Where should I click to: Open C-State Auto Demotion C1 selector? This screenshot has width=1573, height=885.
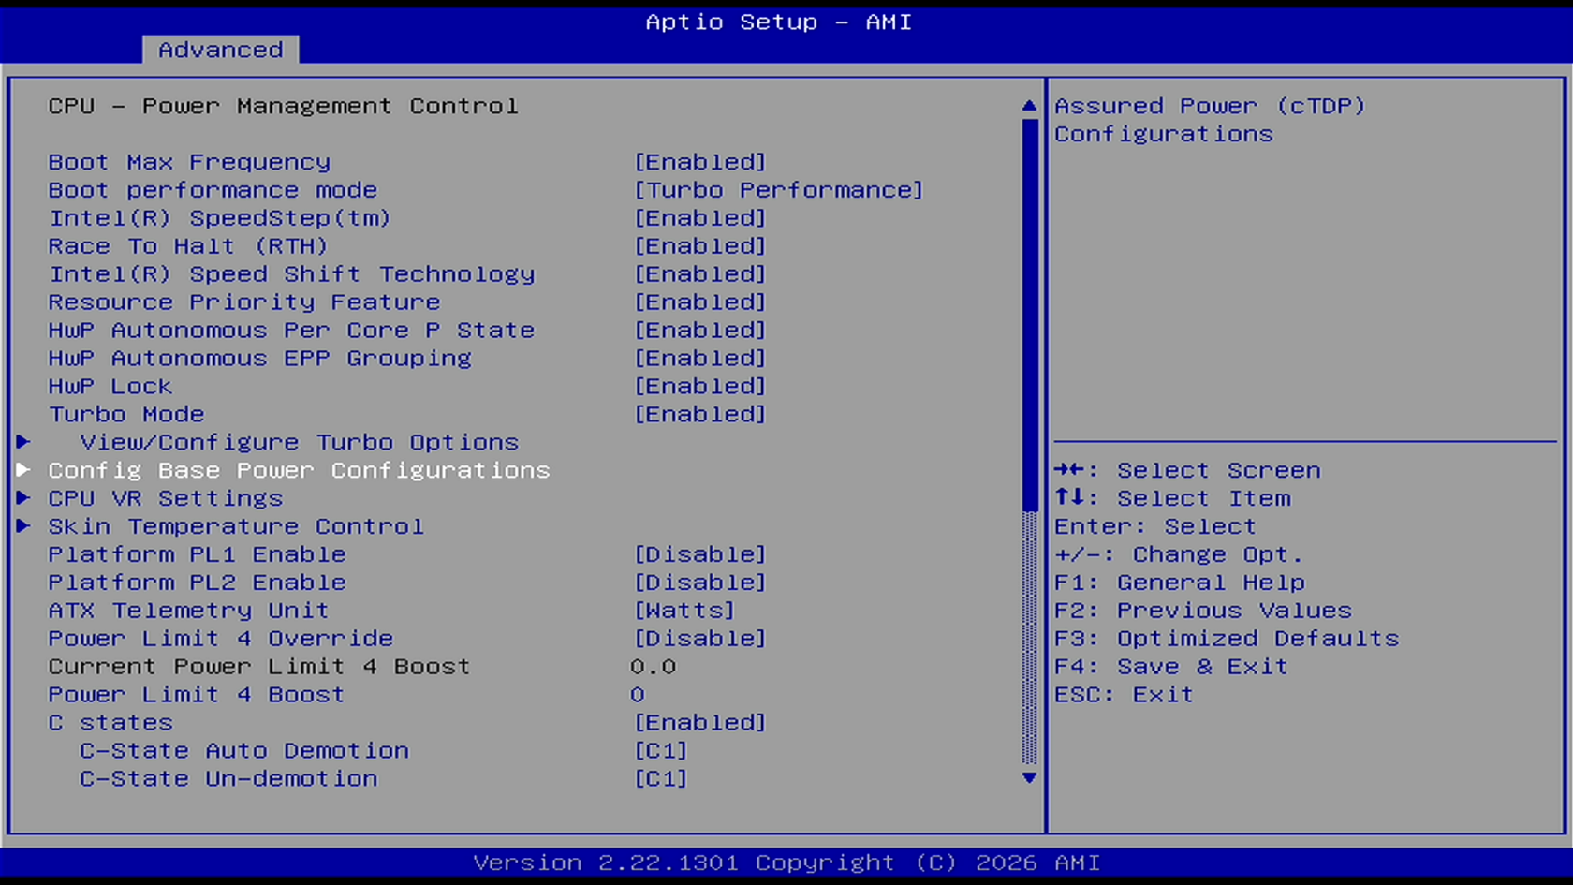(661, 751)
